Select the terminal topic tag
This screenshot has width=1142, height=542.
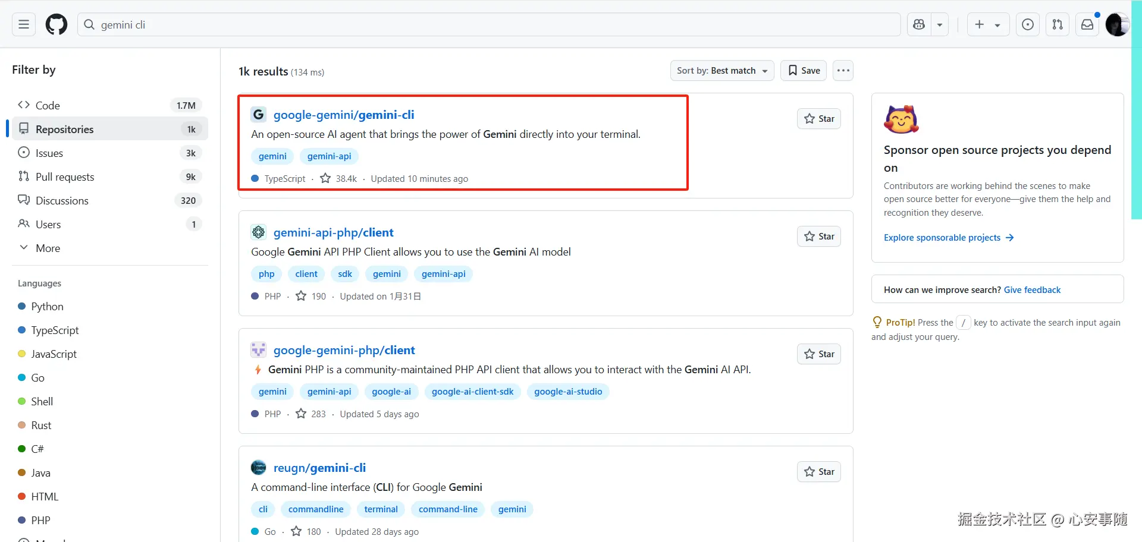(x=381, y=509)
